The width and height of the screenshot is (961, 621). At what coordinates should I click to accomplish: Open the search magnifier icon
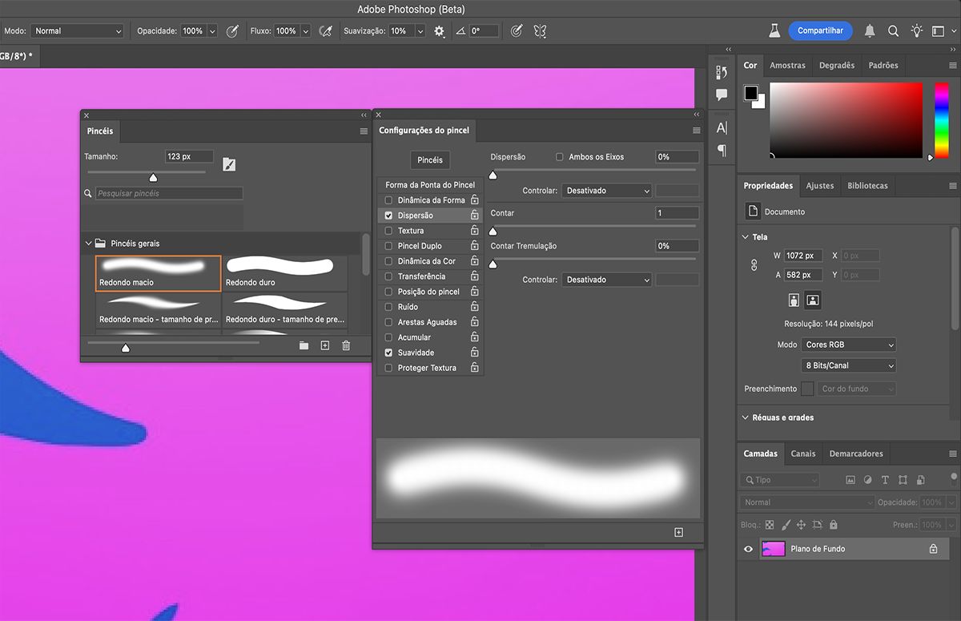893,31
